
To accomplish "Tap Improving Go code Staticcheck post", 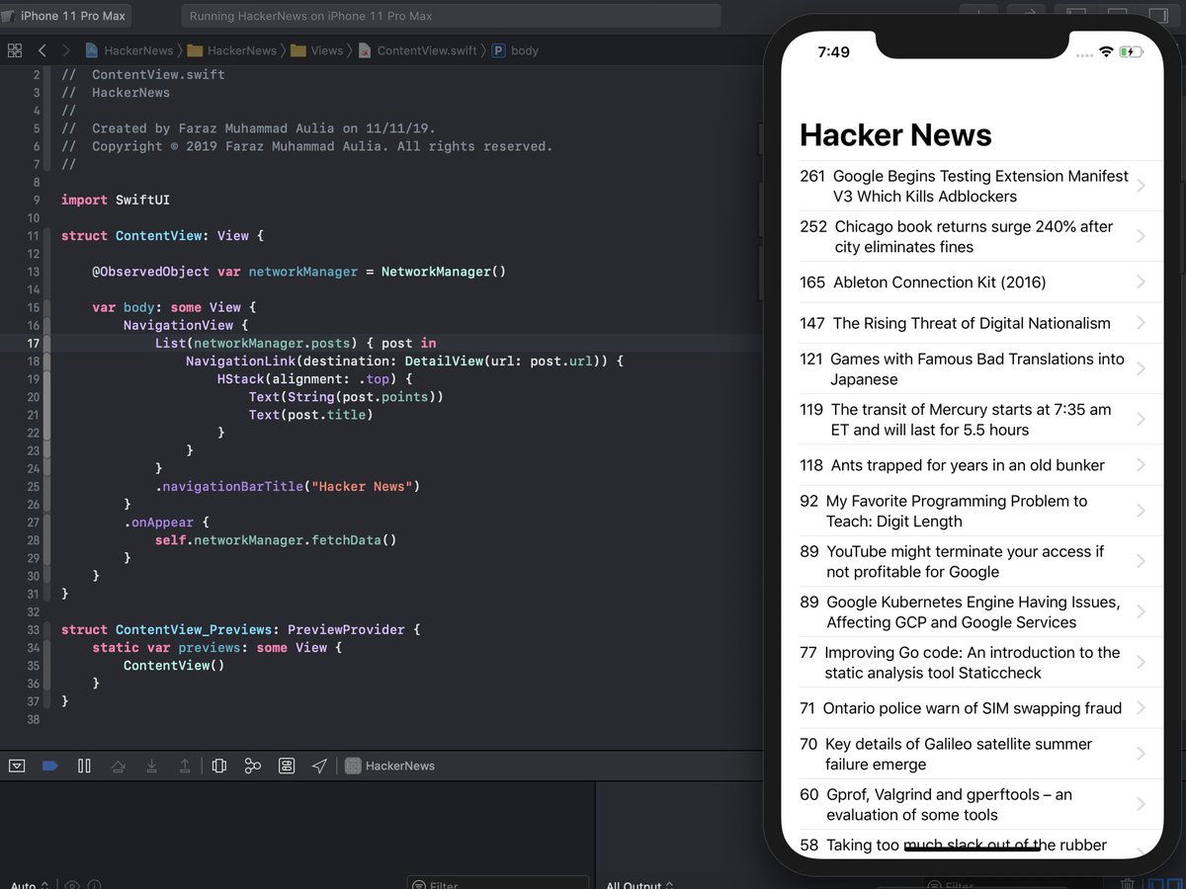I will pos(972,662).
